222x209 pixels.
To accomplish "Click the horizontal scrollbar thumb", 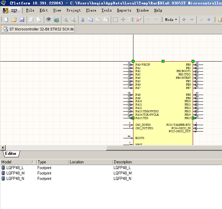I will click(164, 148).
